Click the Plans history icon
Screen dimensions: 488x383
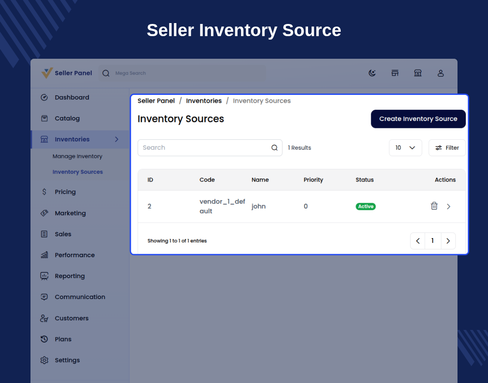(x=44, y=339)
